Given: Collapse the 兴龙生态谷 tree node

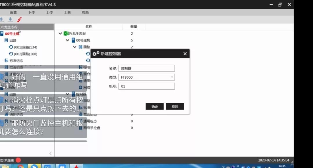Looking at the screenshot, I should coord(60,34).
